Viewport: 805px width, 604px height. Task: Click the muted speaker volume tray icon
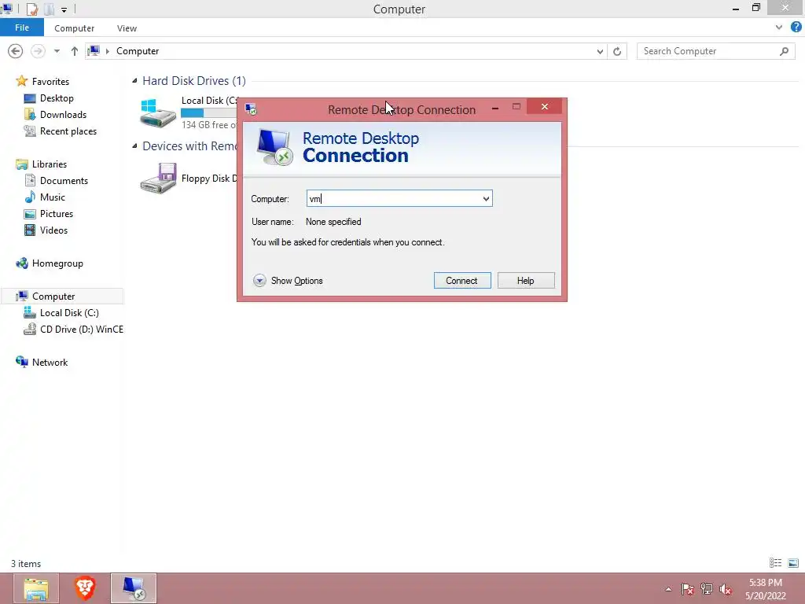click(x=726, y=589)
